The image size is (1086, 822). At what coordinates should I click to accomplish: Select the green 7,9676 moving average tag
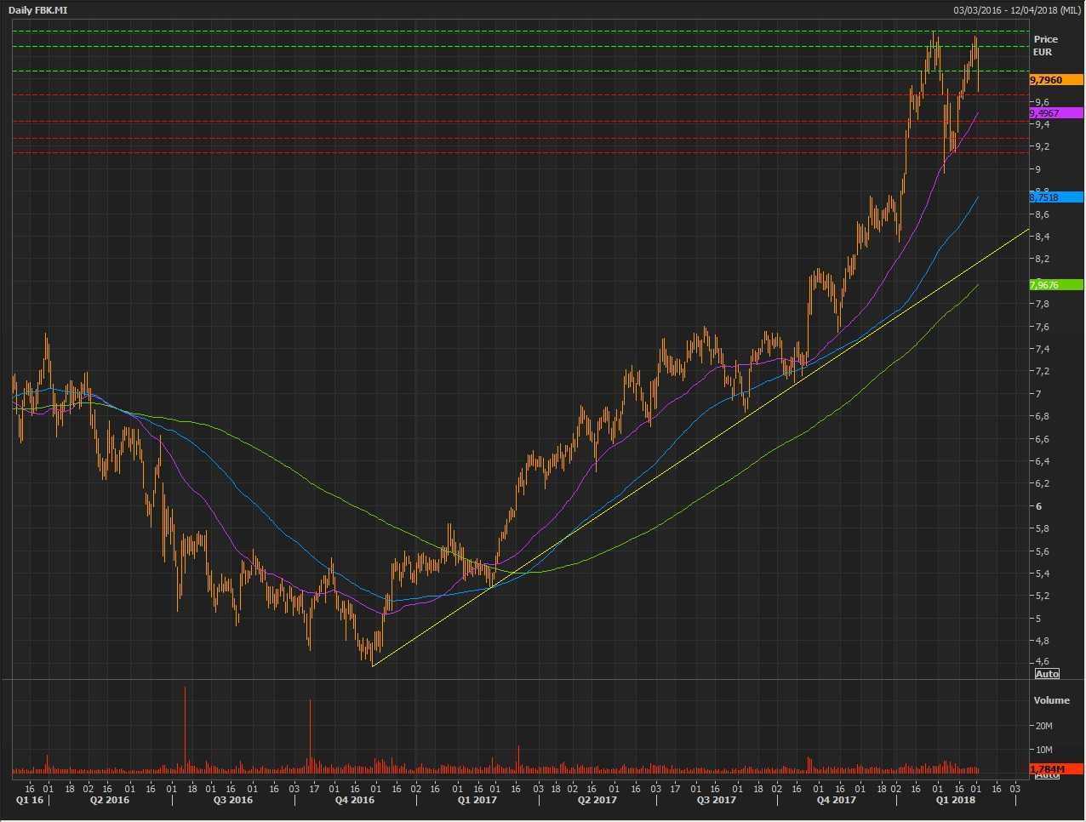(x=1055, y=285)
